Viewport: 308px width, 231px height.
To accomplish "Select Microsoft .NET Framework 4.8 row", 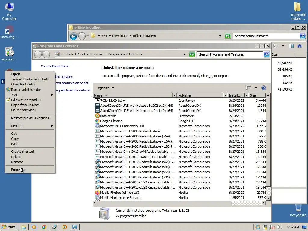I will click(180, 126).
